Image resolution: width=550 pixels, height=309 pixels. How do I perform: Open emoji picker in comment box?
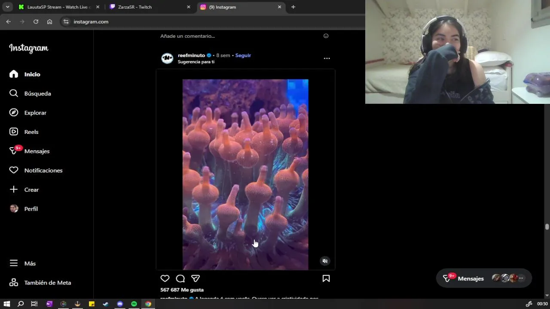click(326, 36)
